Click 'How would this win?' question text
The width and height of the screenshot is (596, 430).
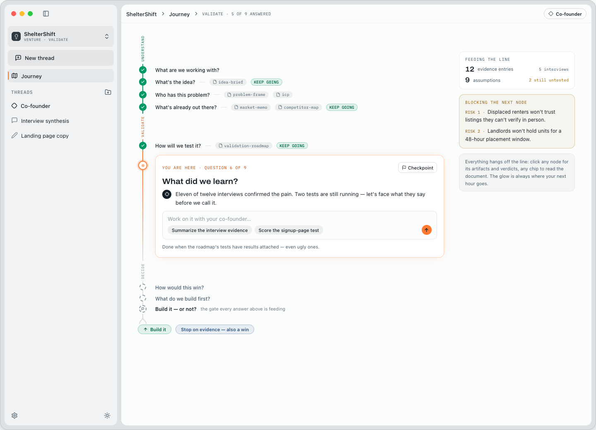tap(180, 287)
